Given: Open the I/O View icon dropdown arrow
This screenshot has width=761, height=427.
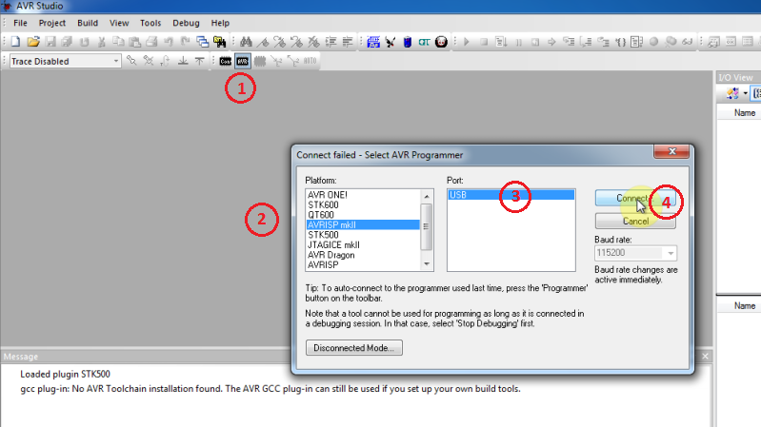Looking at the screenshot, I should coord(745,93).
